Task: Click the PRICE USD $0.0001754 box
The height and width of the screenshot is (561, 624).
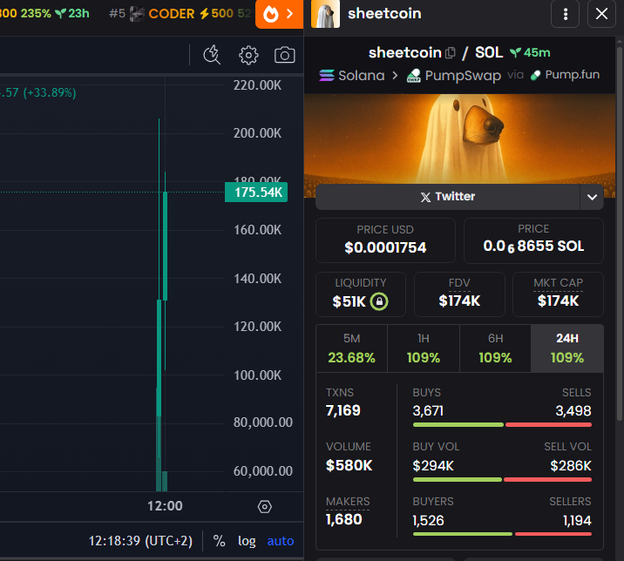Action: click(x=385, y=240)
